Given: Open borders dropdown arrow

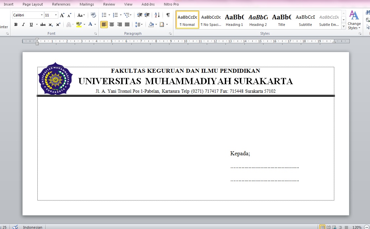Looking at the screenshot, I should pos(167,25).
